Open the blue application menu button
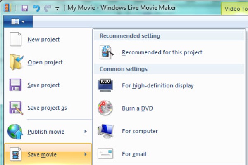Viewport: 248px width, 165px height. click(x=18, y=21)
